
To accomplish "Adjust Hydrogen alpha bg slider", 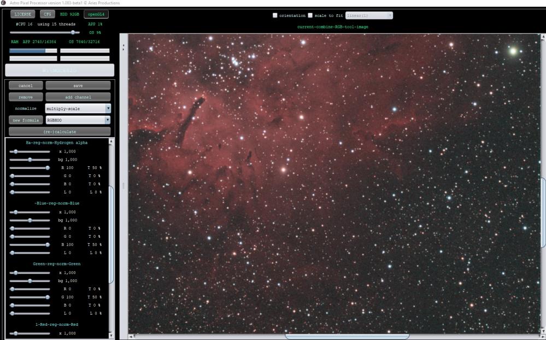I will click(30, 160).
